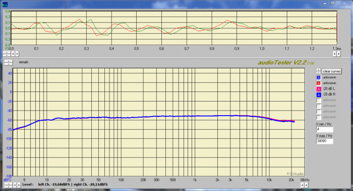353x191 pixels.
Task: Click scroll-right arrow under waveform plot, left side
Action: click(x=17, y=54)
